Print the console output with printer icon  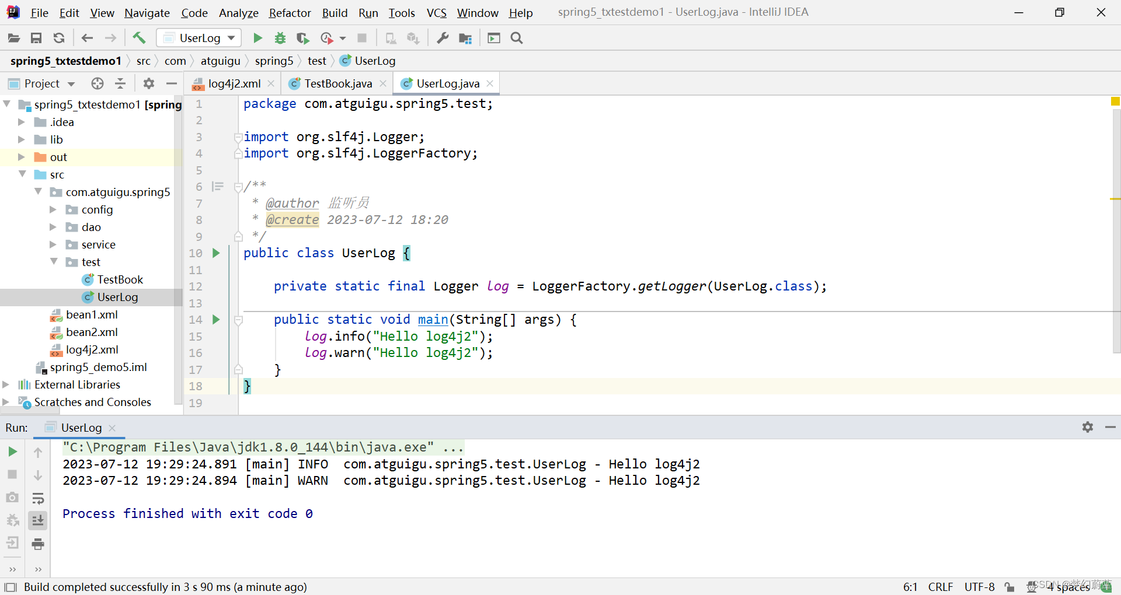tap(38, 544)
